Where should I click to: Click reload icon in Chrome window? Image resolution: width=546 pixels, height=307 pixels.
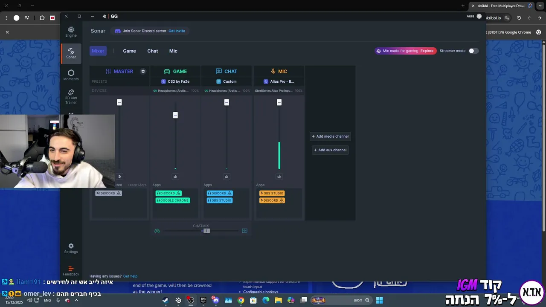coord(519,18)
